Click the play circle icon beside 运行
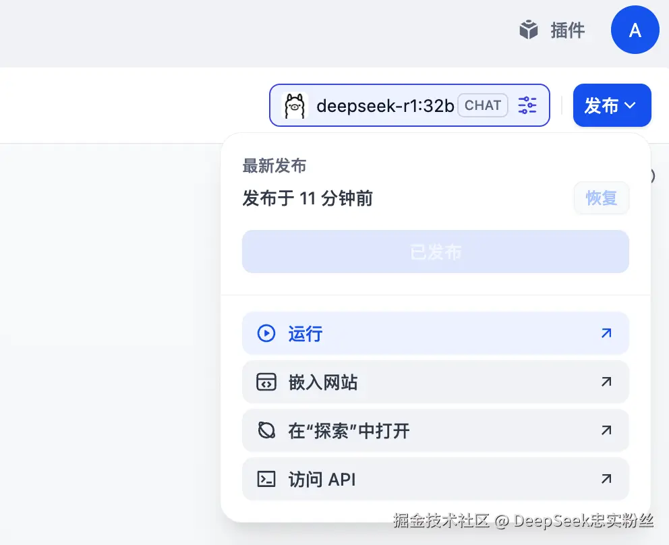 click(266, 333)
